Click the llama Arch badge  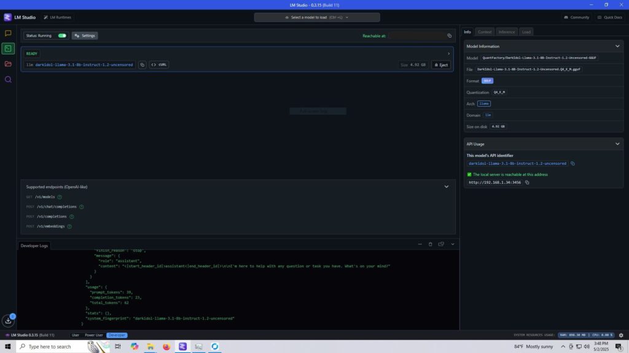tap(484, 104)
